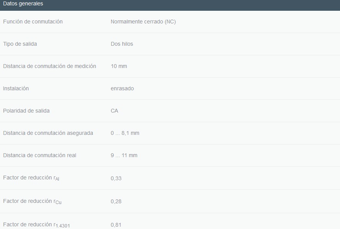340x229 pixels.
Task: Click the value '0,81'
Action: point(116,225)
